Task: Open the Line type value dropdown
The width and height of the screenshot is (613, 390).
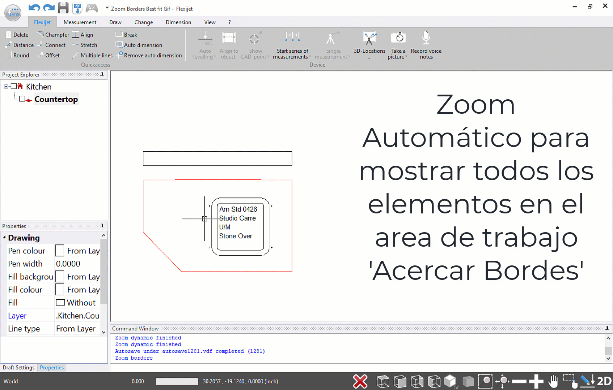Action: pyautogui.click(x=77, y=329)
